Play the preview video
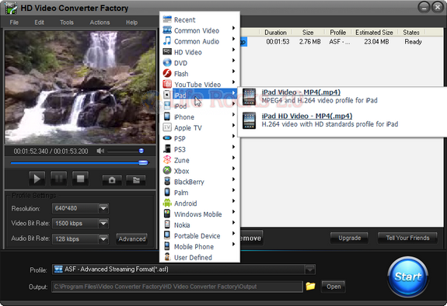The height and width of the screenshot is (306, 447). tap(37, 179)
